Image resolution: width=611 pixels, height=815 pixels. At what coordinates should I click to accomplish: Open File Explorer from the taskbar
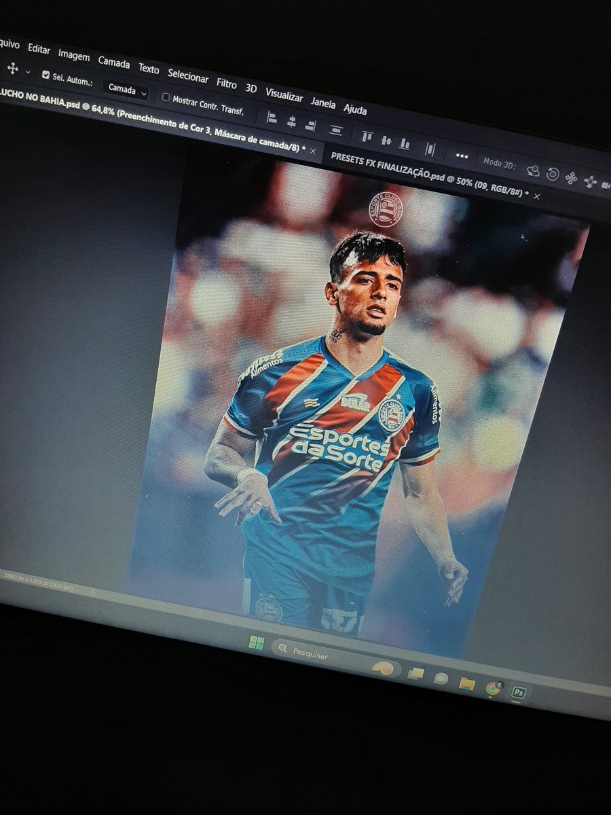tap(467, 683)
